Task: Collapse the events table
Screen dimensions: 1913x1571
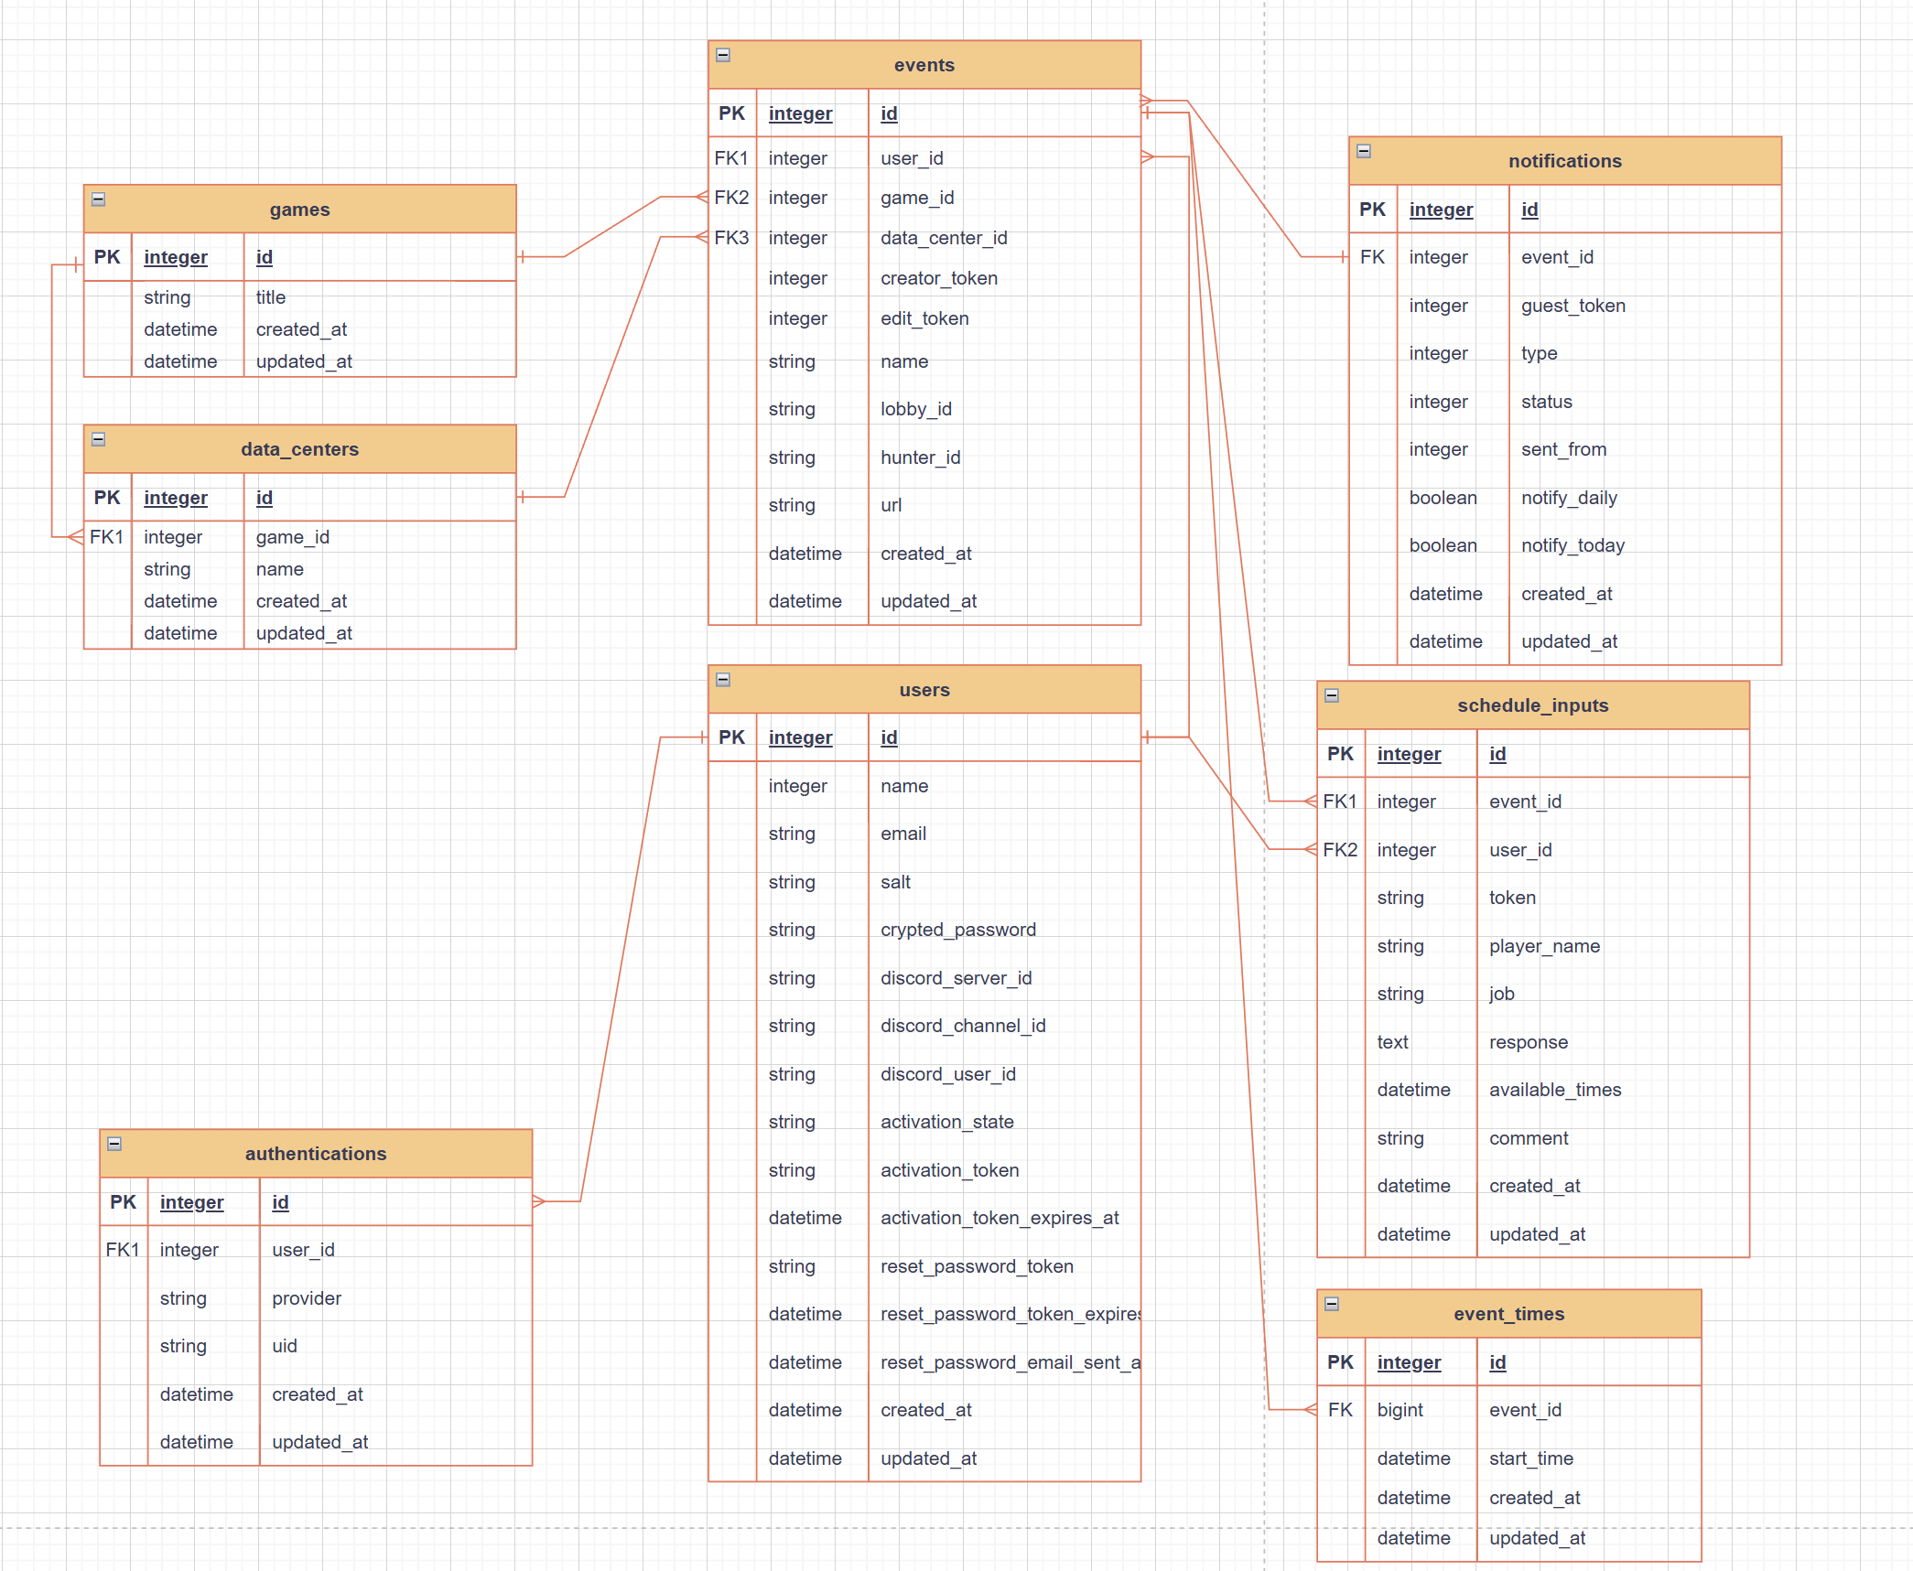Action: tap(723, 55)
